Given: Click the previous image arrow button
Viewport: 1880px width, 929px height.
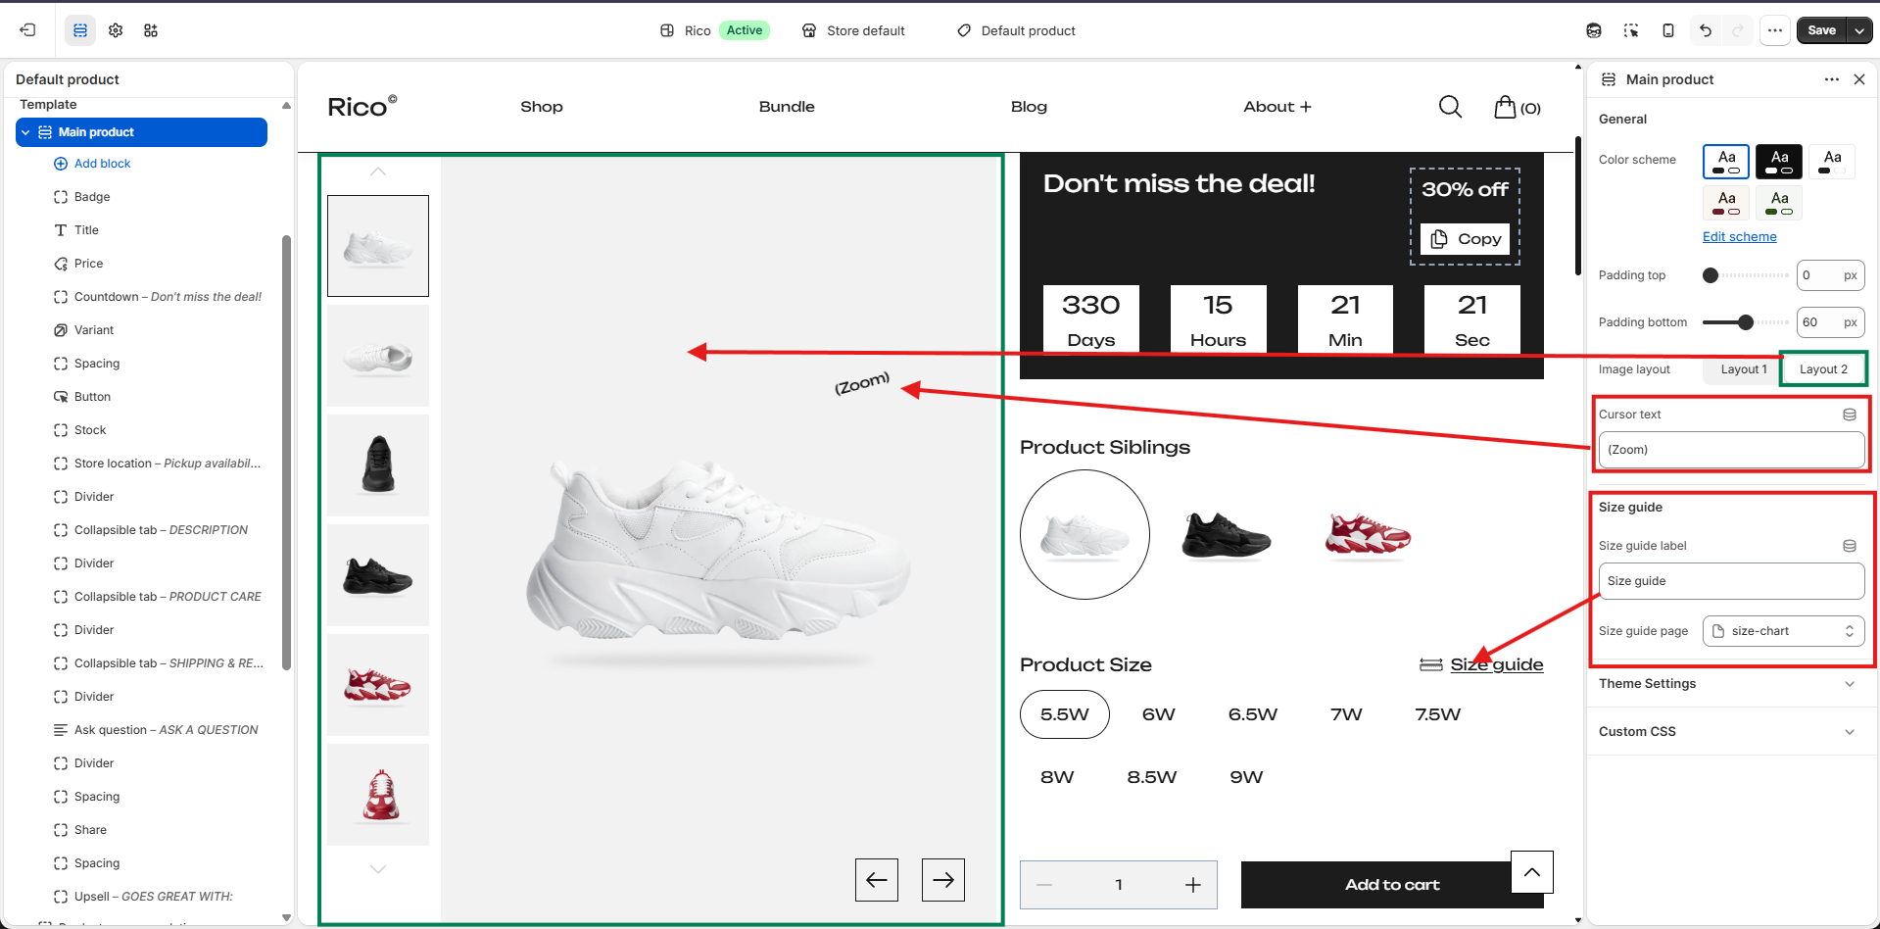Looking at the screenshot, I should pos(877,880).
